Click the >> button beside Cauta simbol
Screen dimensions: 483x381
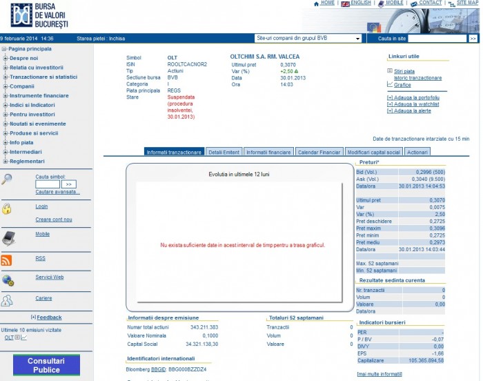click(69, 184)
